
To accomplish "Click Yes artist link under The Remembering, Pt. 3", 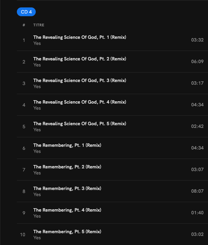I will (37, 194).
